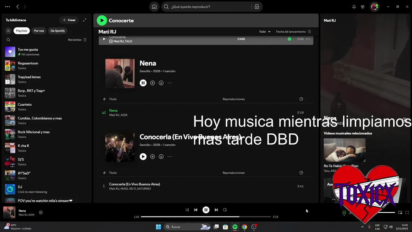Search within Tu biblioteca
This screenshot has width=412, height=232.
pos(8,40)
